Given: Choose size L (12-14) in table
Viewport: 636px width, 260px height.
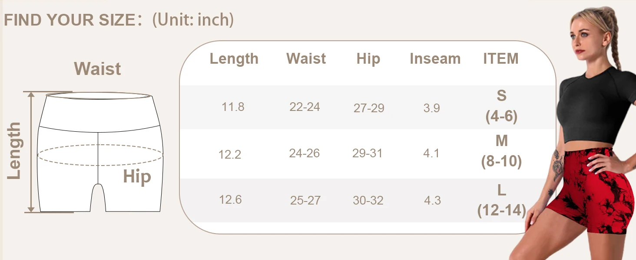Looking at the screenshot, I should click(x=501, y=201).
